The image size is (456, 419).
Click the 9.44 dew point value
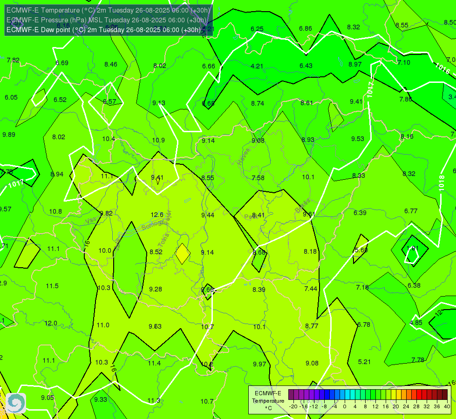[208, 215]
